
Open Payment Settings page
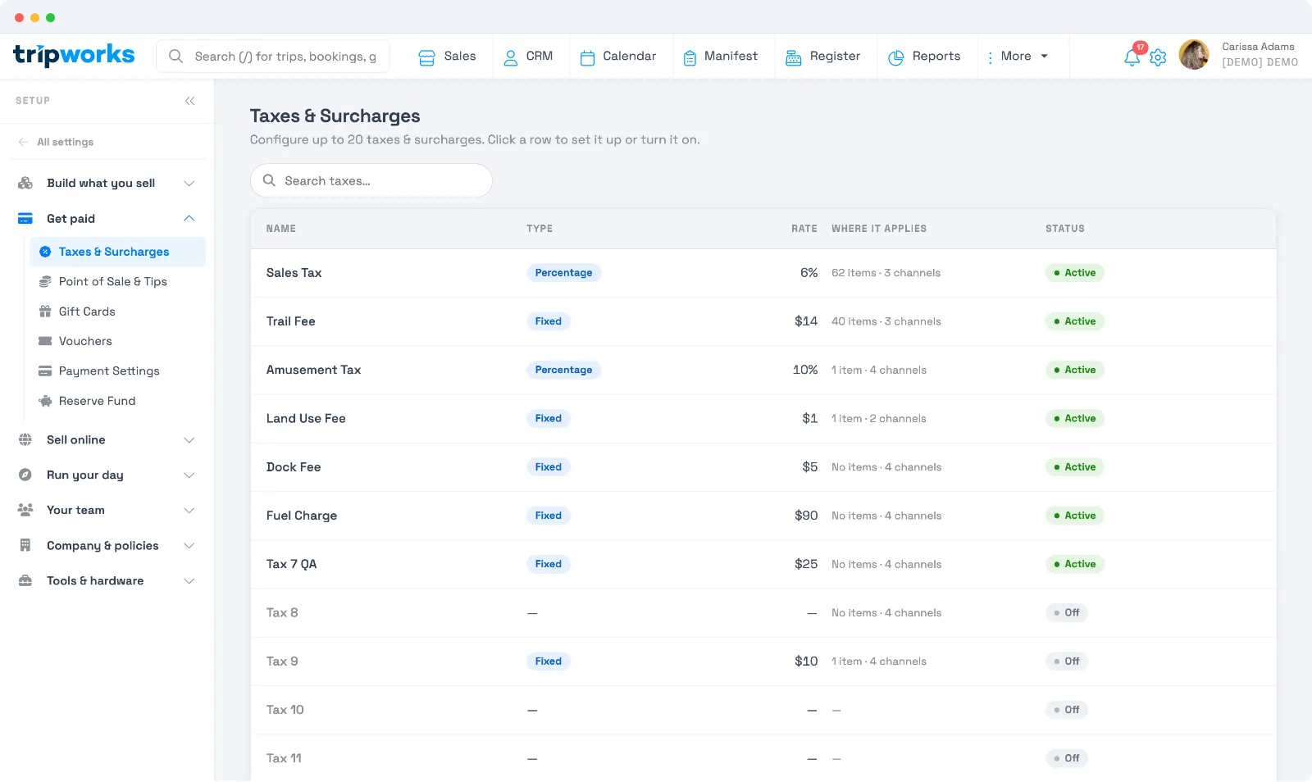click(109, 371)
